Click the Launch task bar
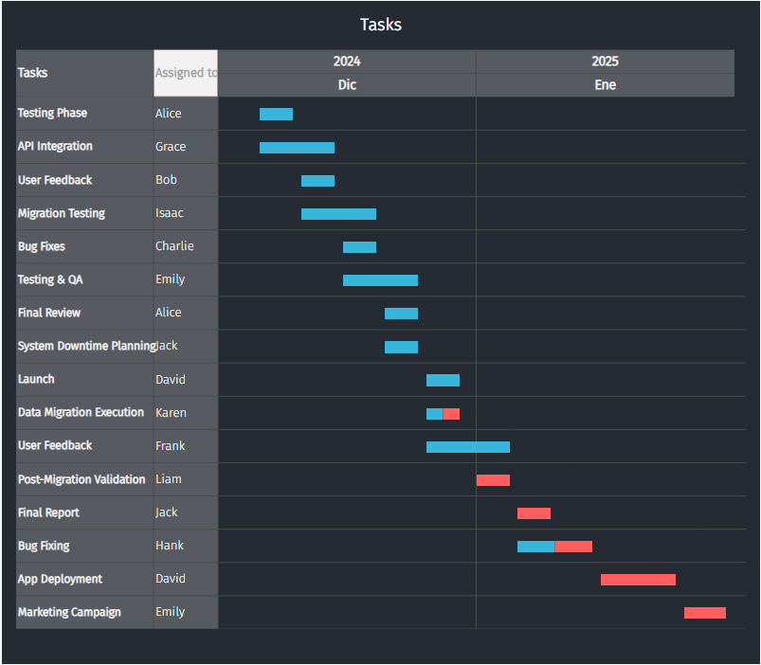Viewport: 761px width, 665px height. tap(444, 380)
